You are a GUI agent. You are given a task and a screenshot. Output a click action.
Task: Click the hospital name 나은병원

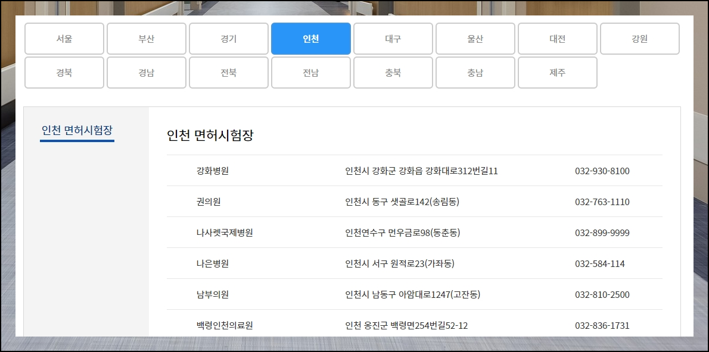pos(213,263)
